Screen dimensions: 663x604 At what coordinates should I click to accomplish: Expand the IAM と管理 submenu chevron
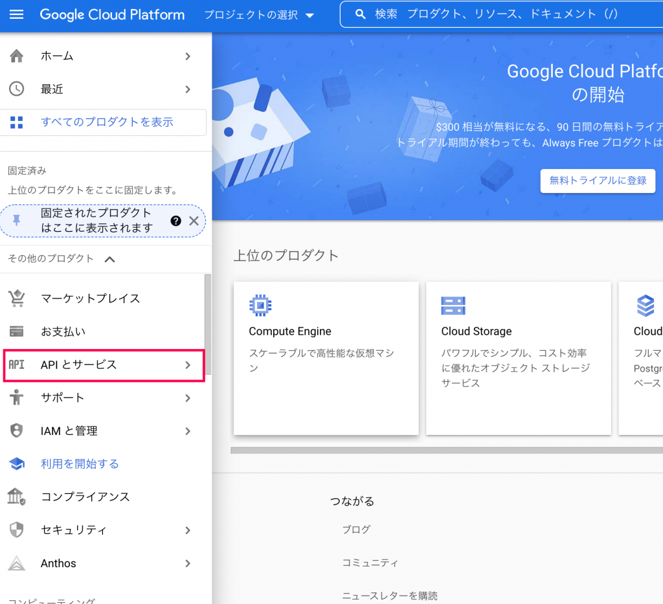click(188, 431)
